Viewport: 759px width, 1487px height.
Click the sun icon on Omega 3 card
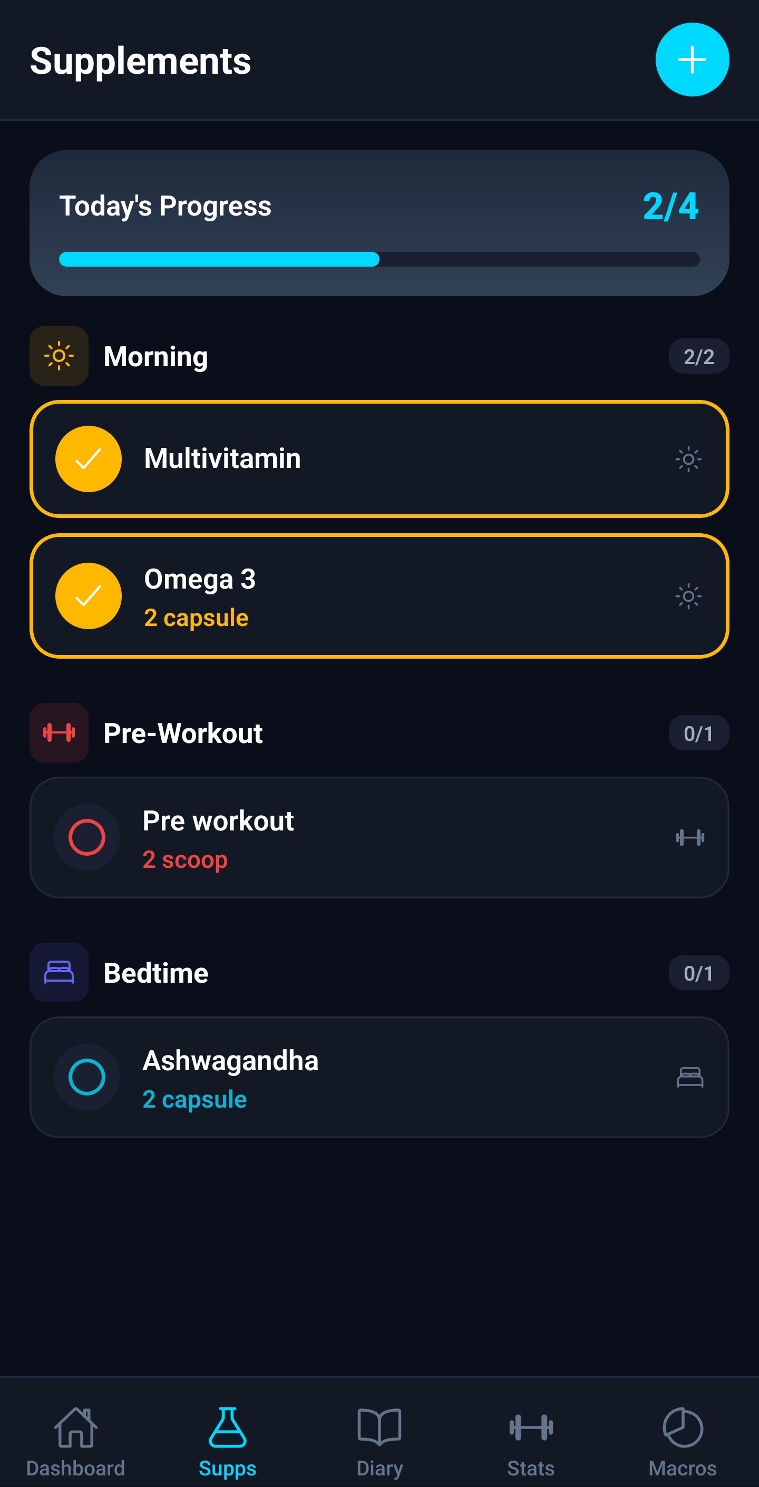[688, 596]
